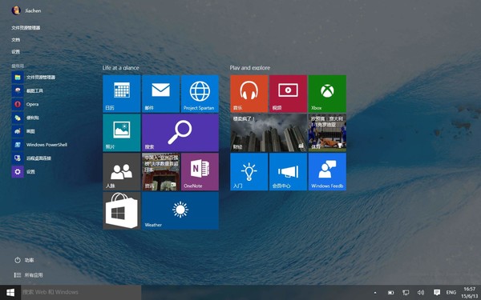Click the Search Web and Windows box
The width and height of the screenshot is (481, 300).
[x=81, y=292]
